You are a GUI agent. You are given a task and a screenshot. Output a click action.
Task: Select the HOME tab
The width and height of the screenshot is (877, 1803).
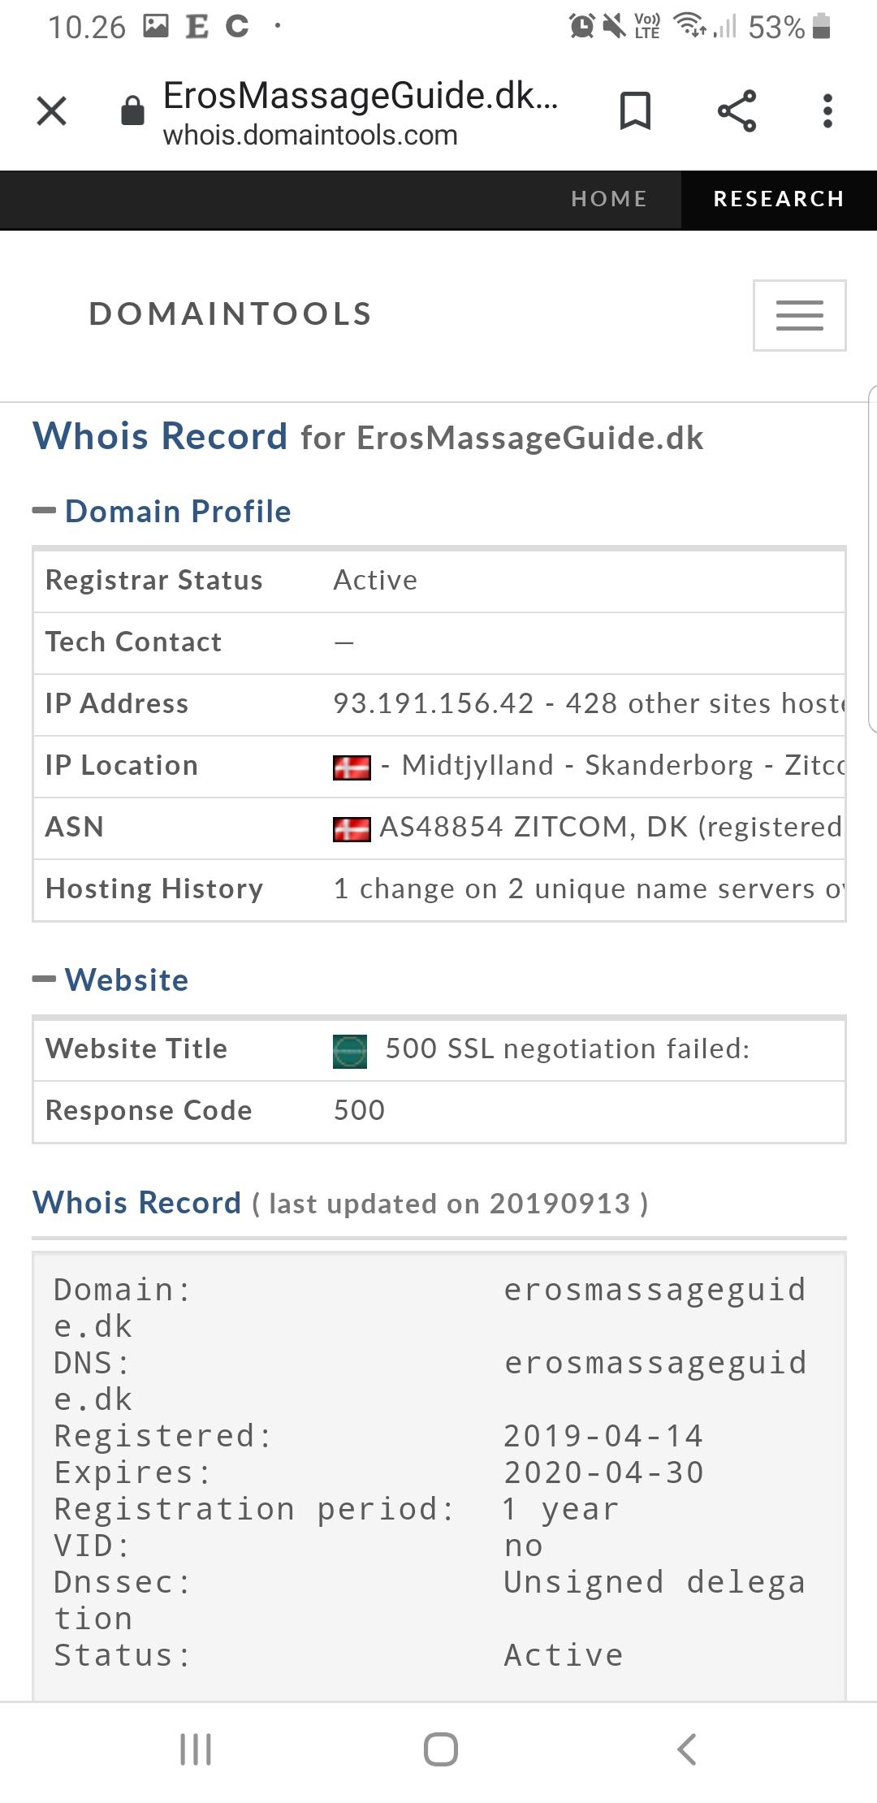(609, 199)
